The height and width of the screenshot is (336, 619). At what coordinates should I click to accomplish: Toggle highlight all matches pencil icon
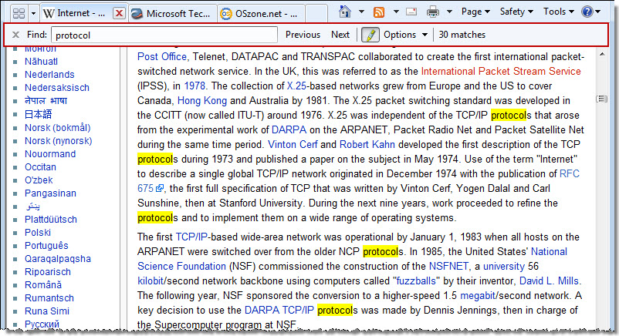(x=370, y=35)
